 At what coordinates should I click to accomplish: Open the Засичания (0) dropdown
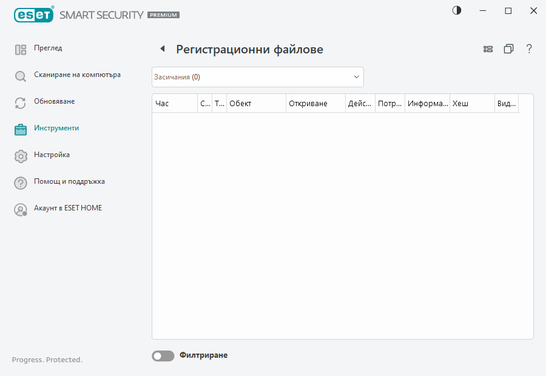click(x=257, y=77)
